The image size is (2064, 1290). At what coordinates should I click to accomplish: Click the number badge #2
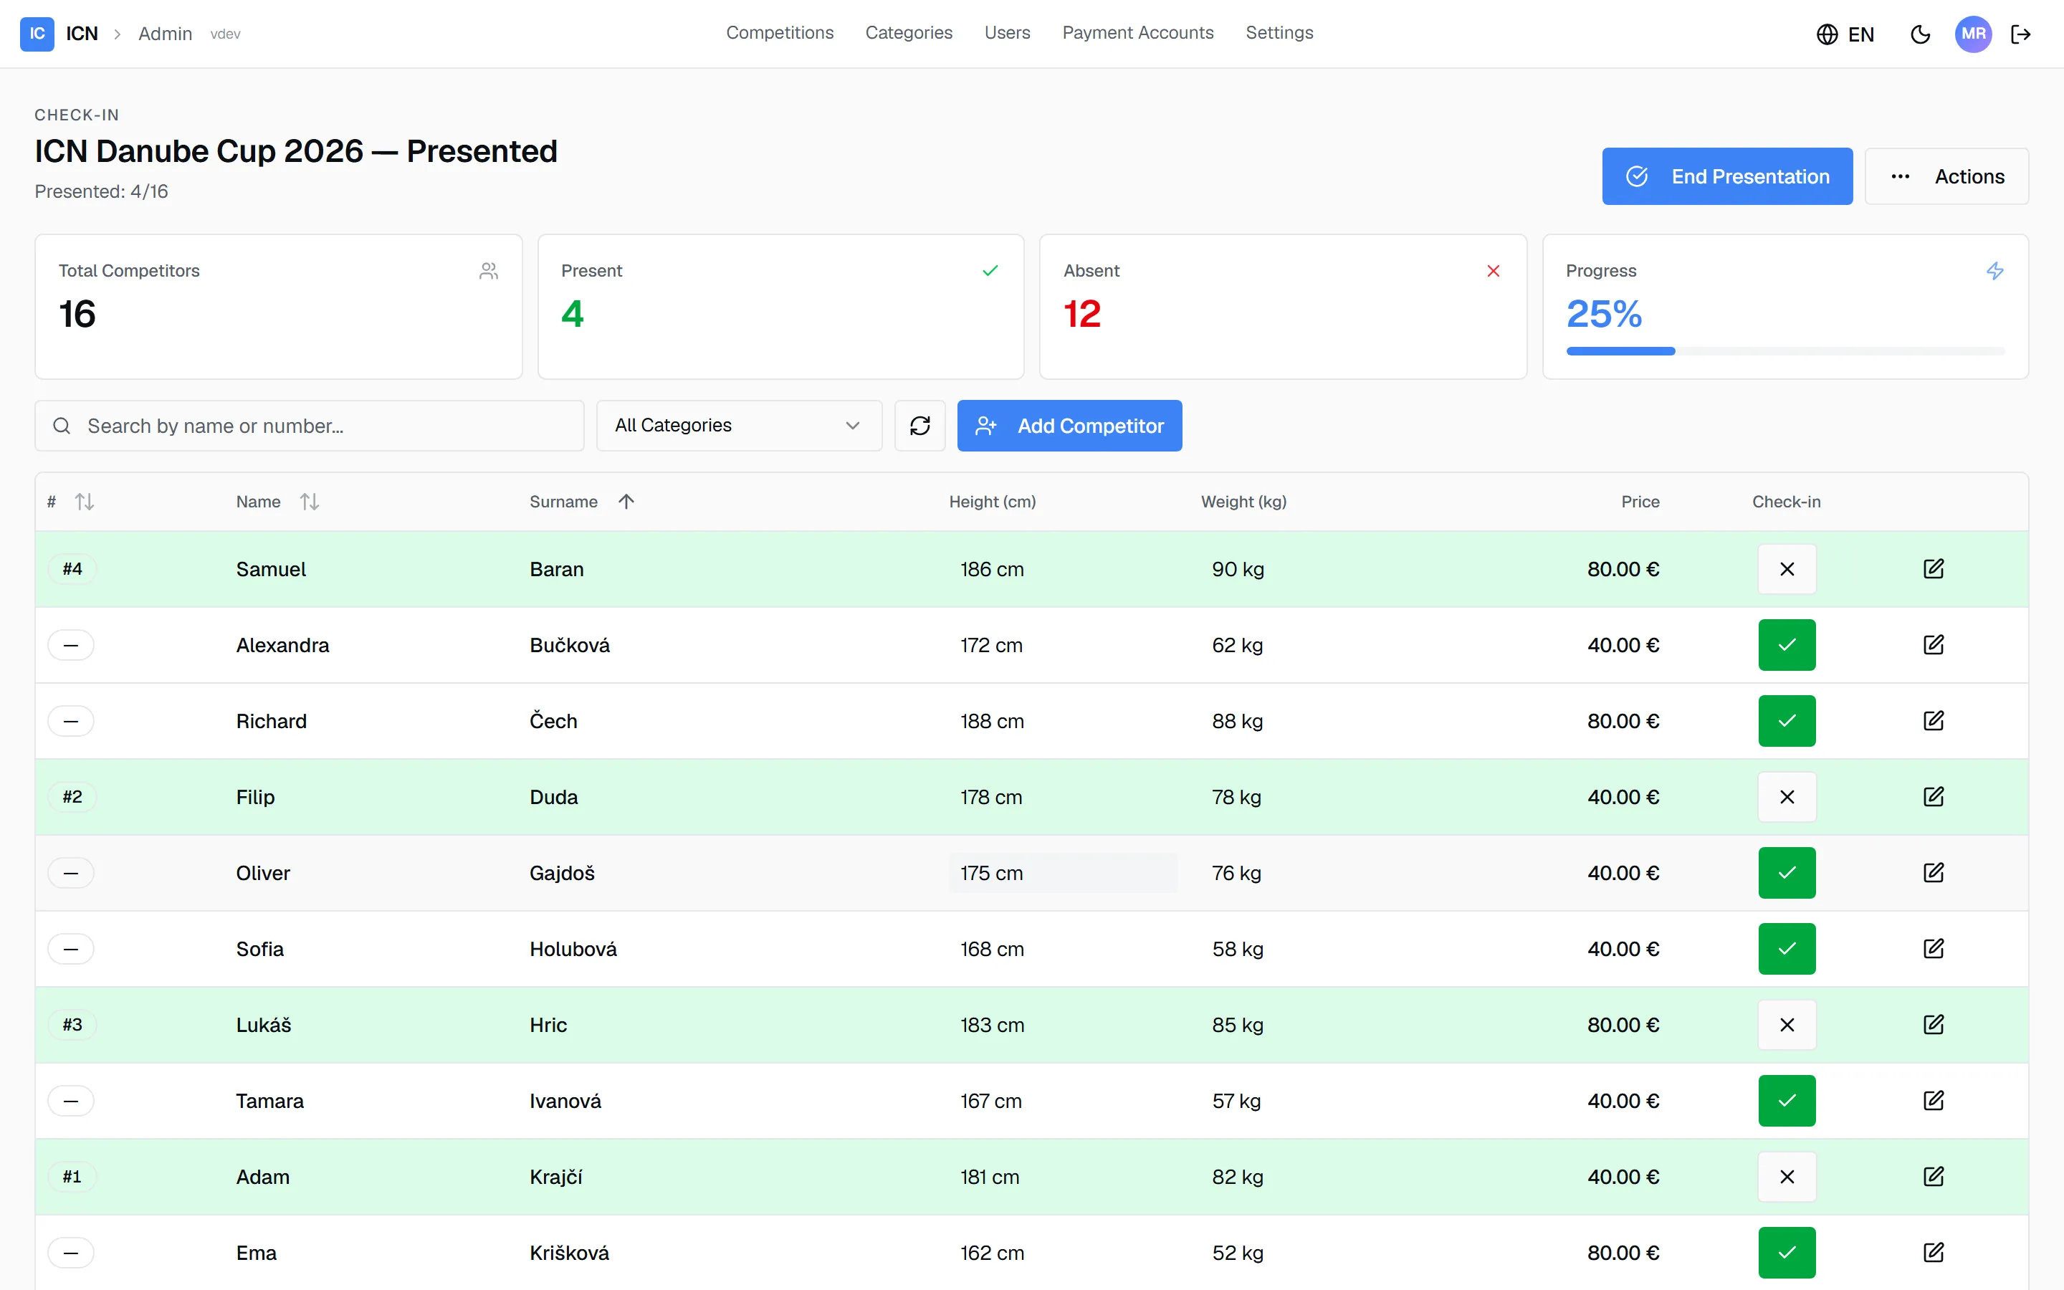[72, 797]
